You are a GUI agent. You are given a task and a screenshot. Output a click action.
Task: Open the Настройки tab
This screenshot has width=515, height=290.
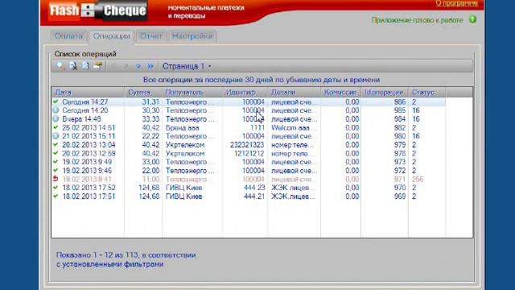click(x=192, y=35)
